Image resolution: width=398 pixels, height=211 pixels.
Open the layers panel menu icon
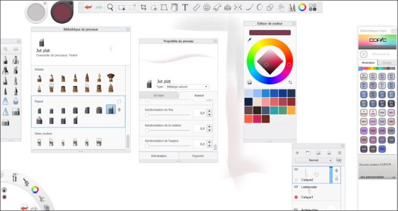tap(339, 153)
